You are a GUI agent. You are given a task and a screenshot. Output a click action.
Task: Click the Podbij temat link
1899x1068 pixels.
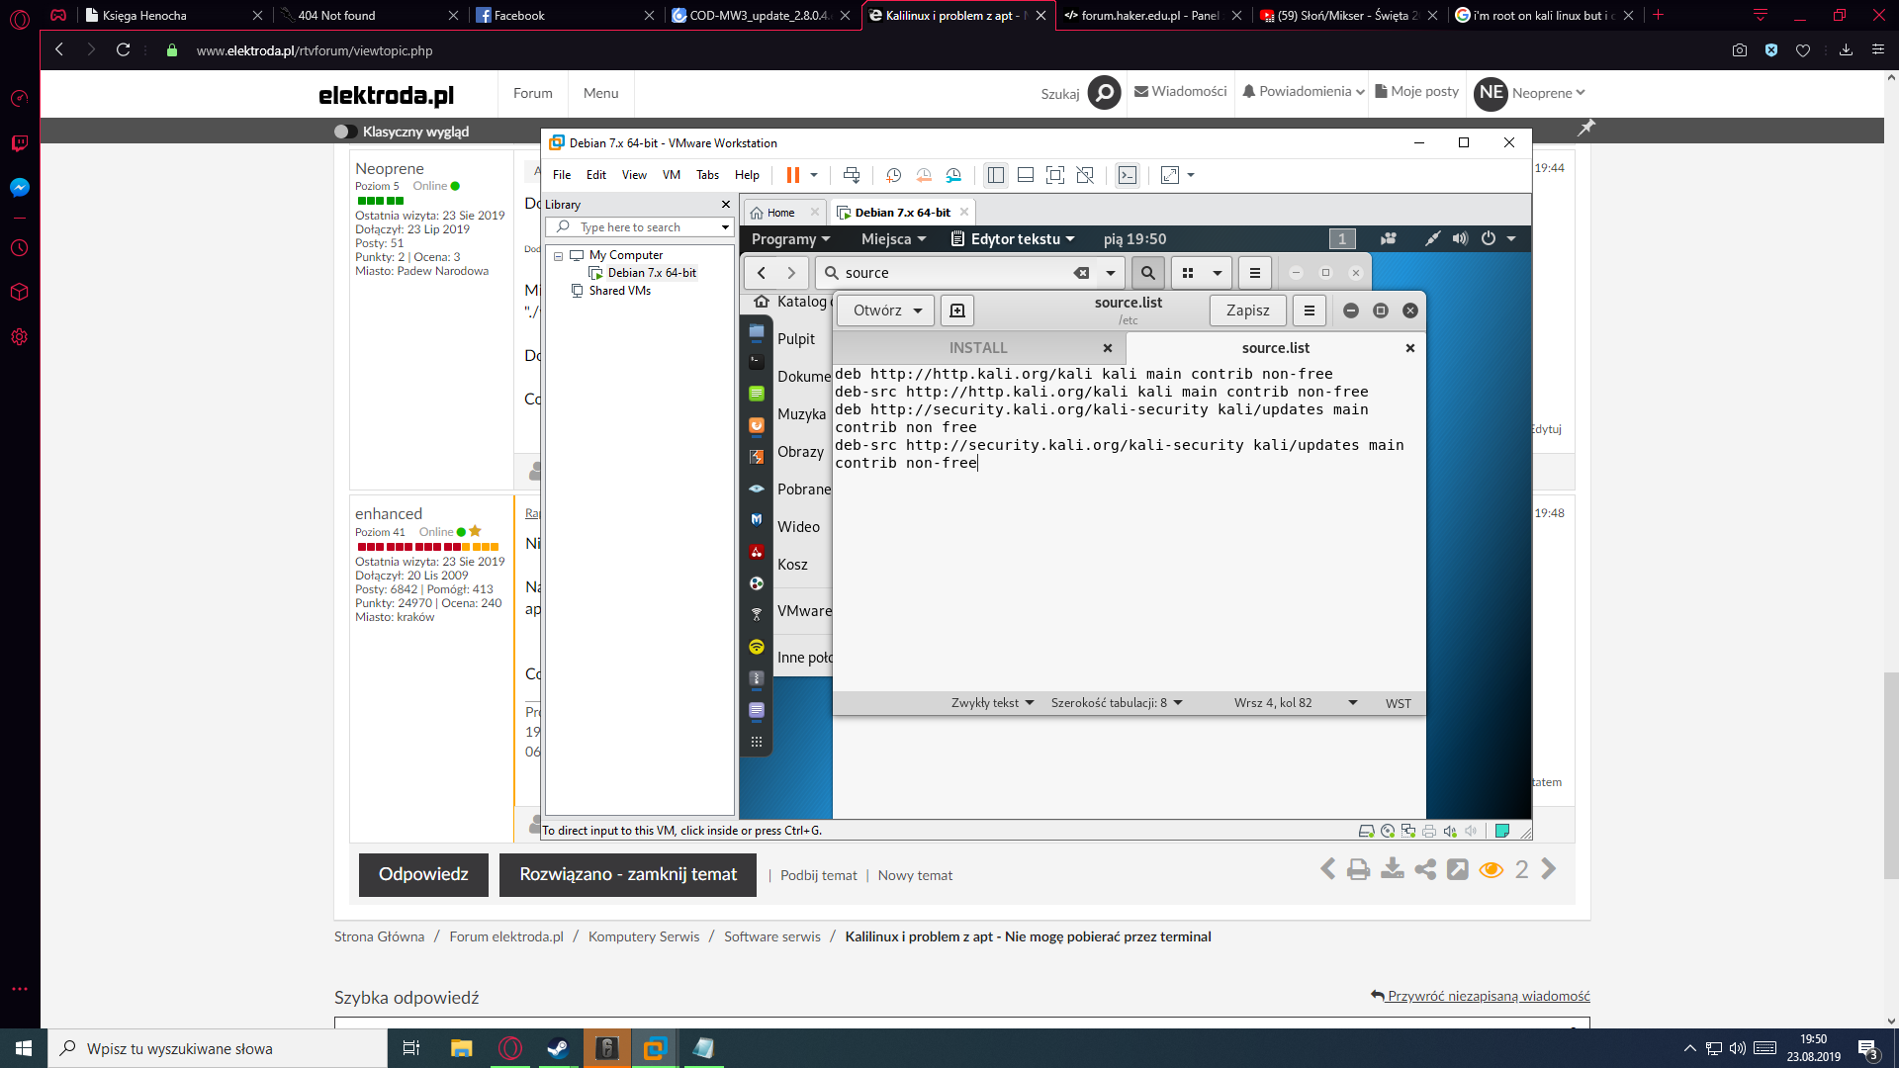click(x=819, y=875)
